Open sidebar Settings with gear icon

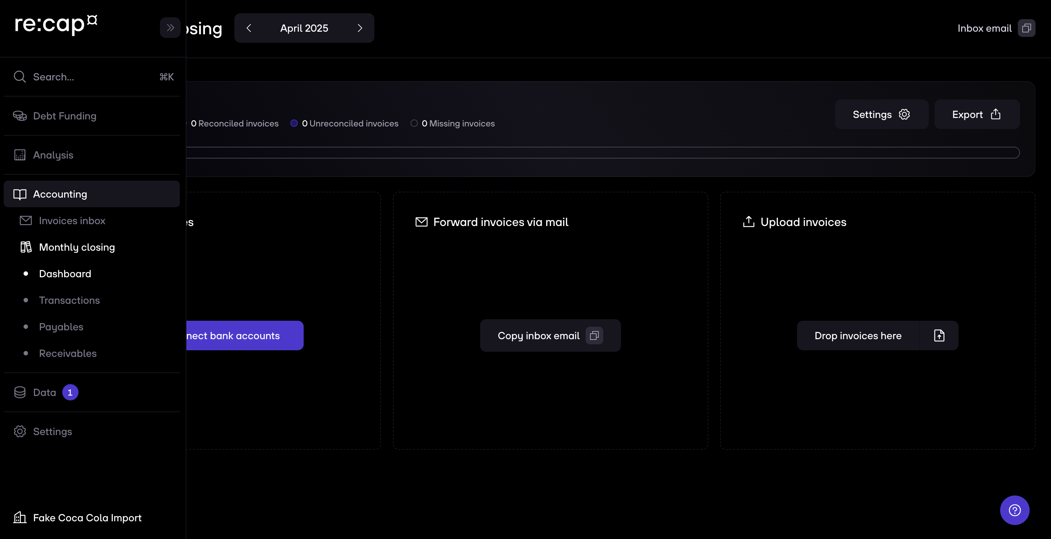tap(52, 432)
